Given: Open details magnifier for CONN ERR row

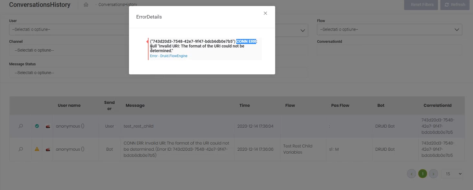Looking at the screenshot, I should [x=20, y=149].
